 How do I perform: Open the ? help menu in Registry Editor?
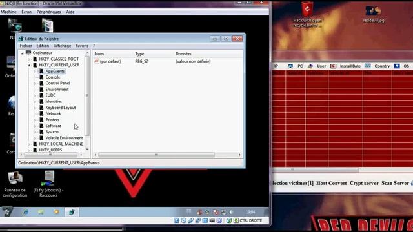[94, 46]
